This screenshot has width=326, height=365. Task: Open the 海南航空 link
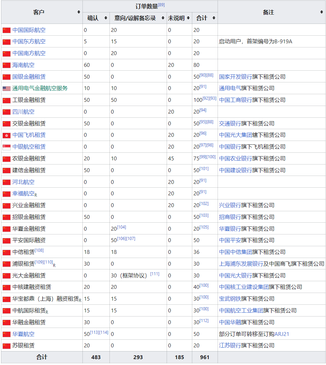[23, 65]
